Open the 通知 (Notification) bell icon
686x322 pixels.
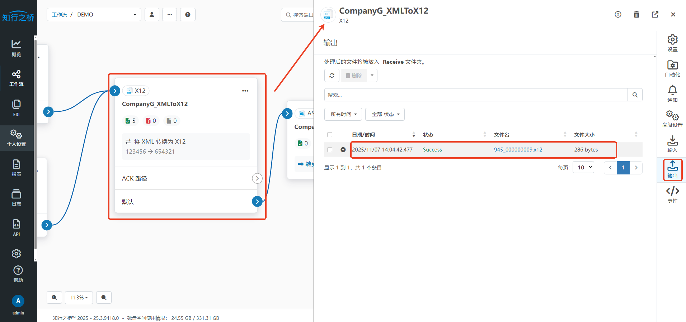(x=672, y=93)
